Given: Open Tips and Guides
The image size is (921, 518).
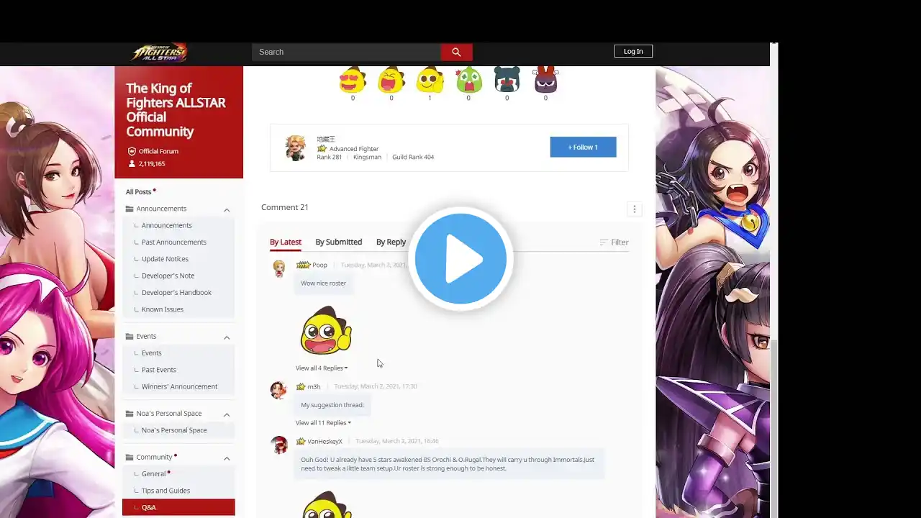Looking at the screenshot, I should [165, 491].
